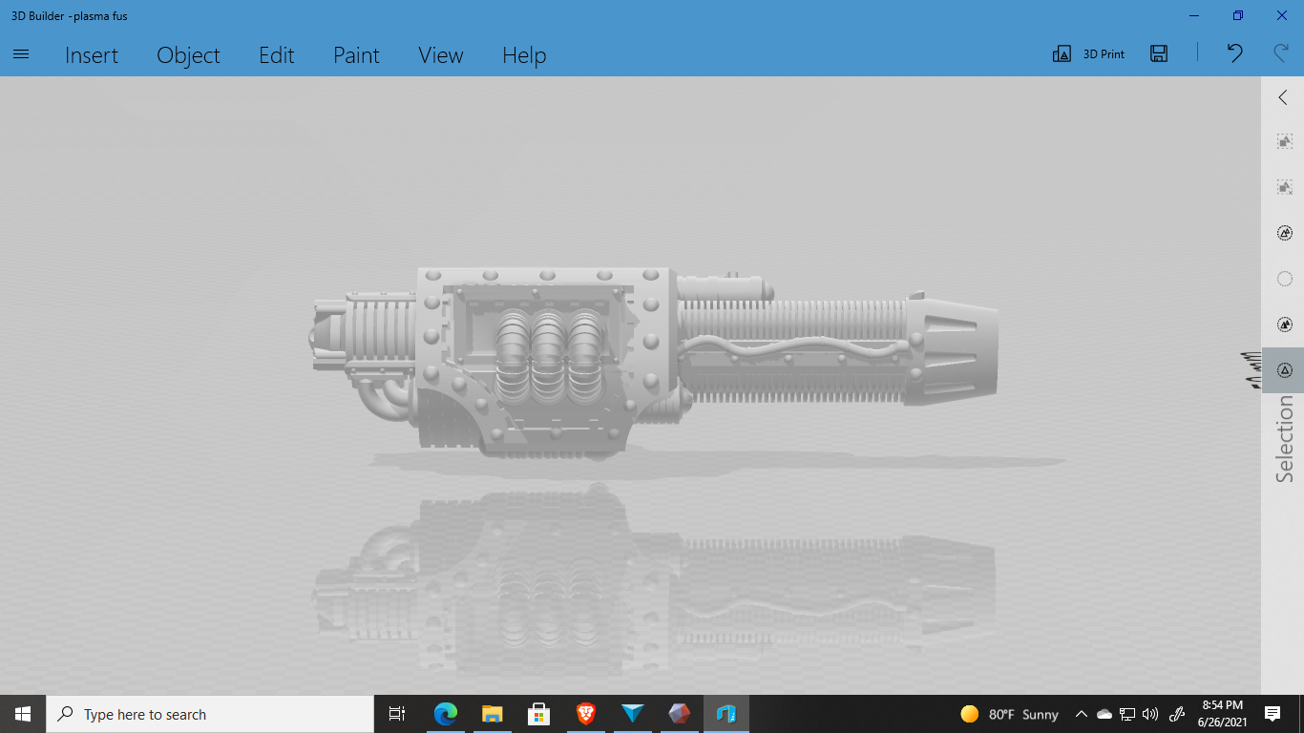Open the 80°F Sunny weather widget
The width and height of the screenshot is (1304, 733).
(1009, 714)
